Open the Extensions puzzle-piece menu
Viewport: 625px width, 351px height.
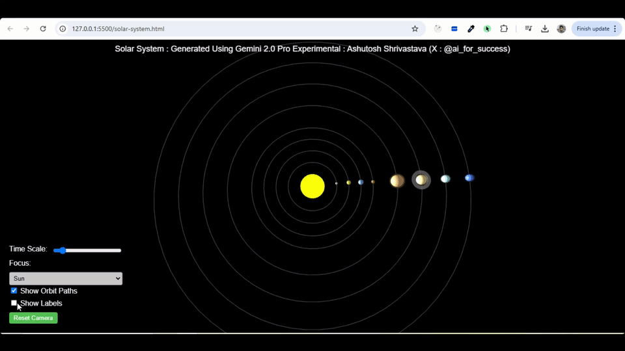pyautogui.click(x=504, y=29)
